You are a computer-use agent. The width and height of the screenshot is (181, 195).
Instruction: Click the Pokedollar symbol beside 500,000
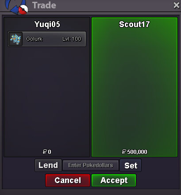click(124, 152)
